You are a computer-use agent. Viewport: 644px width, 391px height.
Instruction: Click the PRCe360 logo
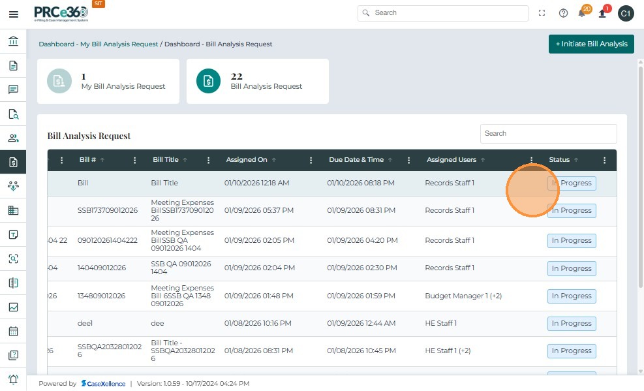coord(61,14)
